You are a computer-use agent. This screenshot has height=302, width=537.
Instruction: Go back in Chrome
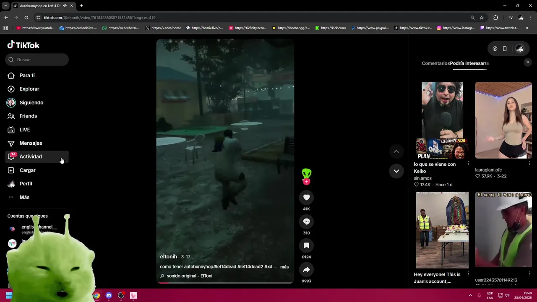tap(6, 18)
